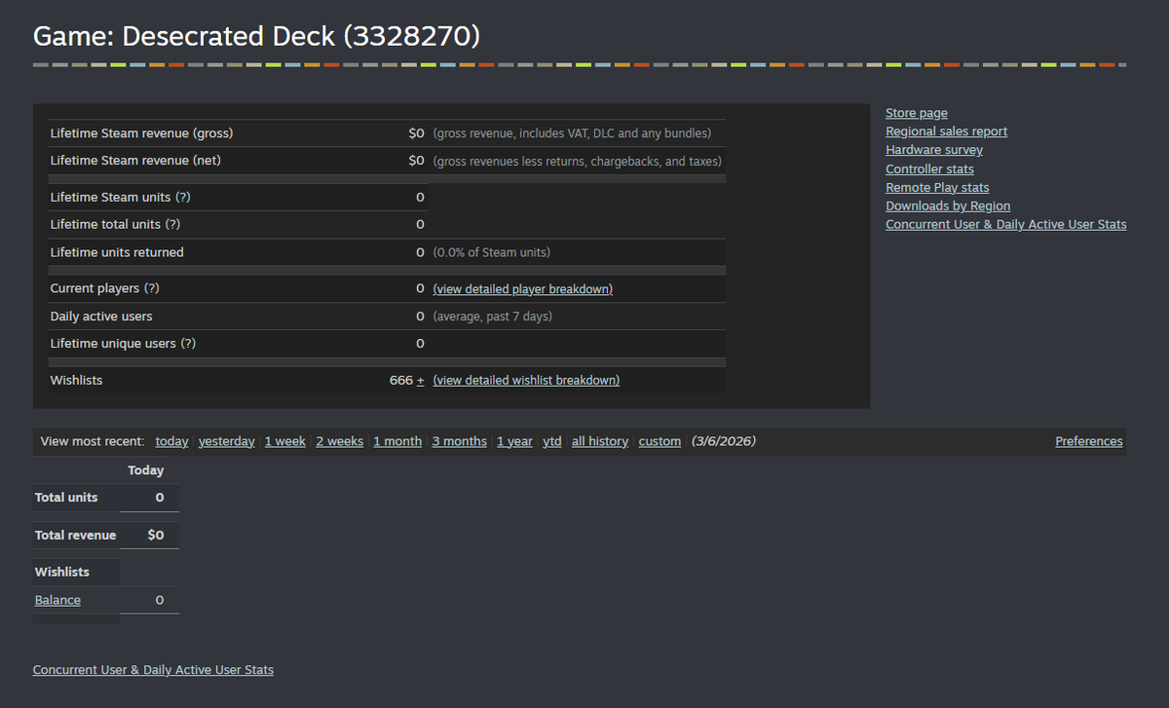1169x708 pixels.
Task: Click the Daily active users label
Action: pos(101,317)
